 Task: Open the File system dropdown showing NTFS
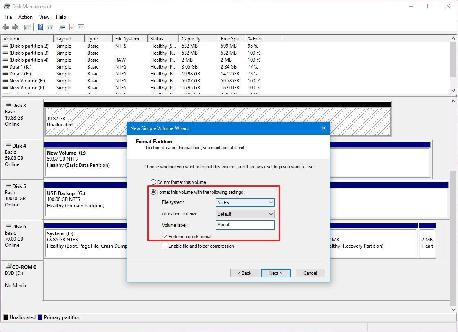(x=245, y=202)
